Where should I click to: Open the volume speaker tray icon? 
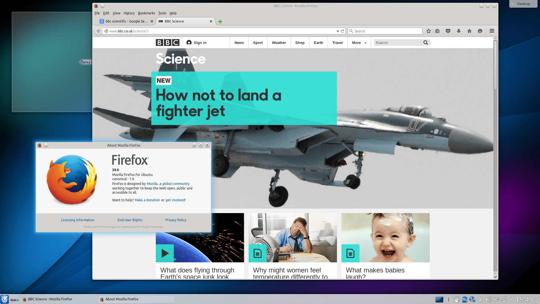click(488, 299)
